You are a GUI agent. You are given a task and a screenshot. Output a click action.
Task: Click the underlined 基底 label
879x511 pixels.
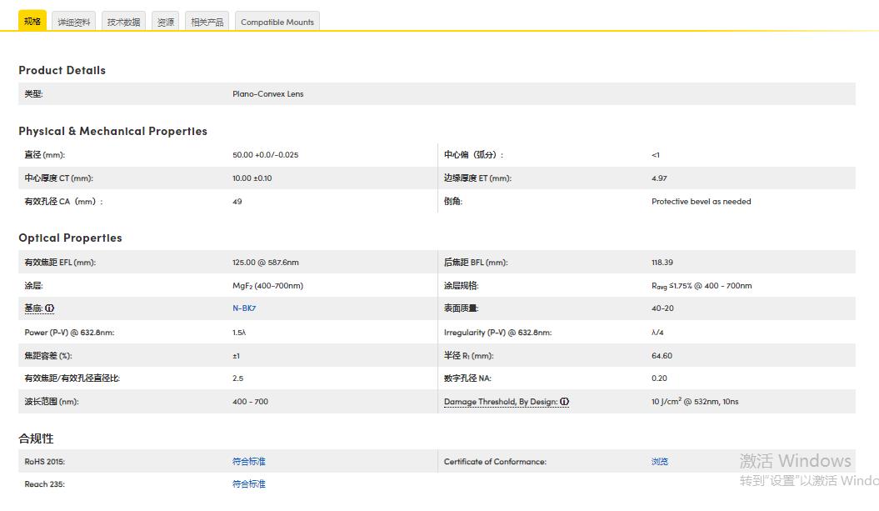[x=33, y=308]
